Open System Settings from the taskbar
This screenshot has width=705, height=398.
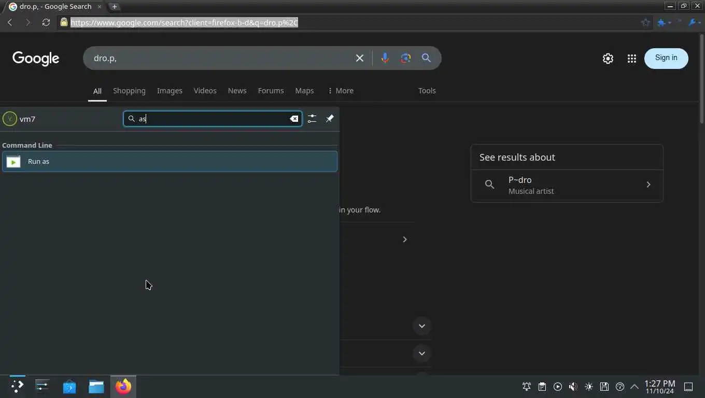coord(43,386)
